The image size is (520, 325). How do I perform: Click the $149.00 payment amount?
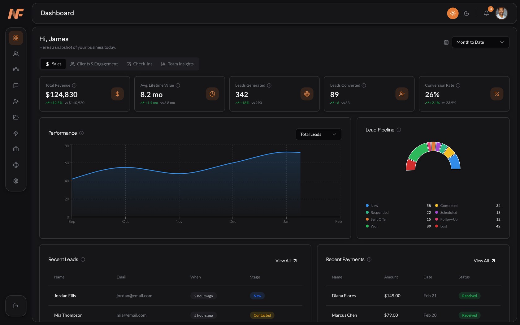[392, 296]
